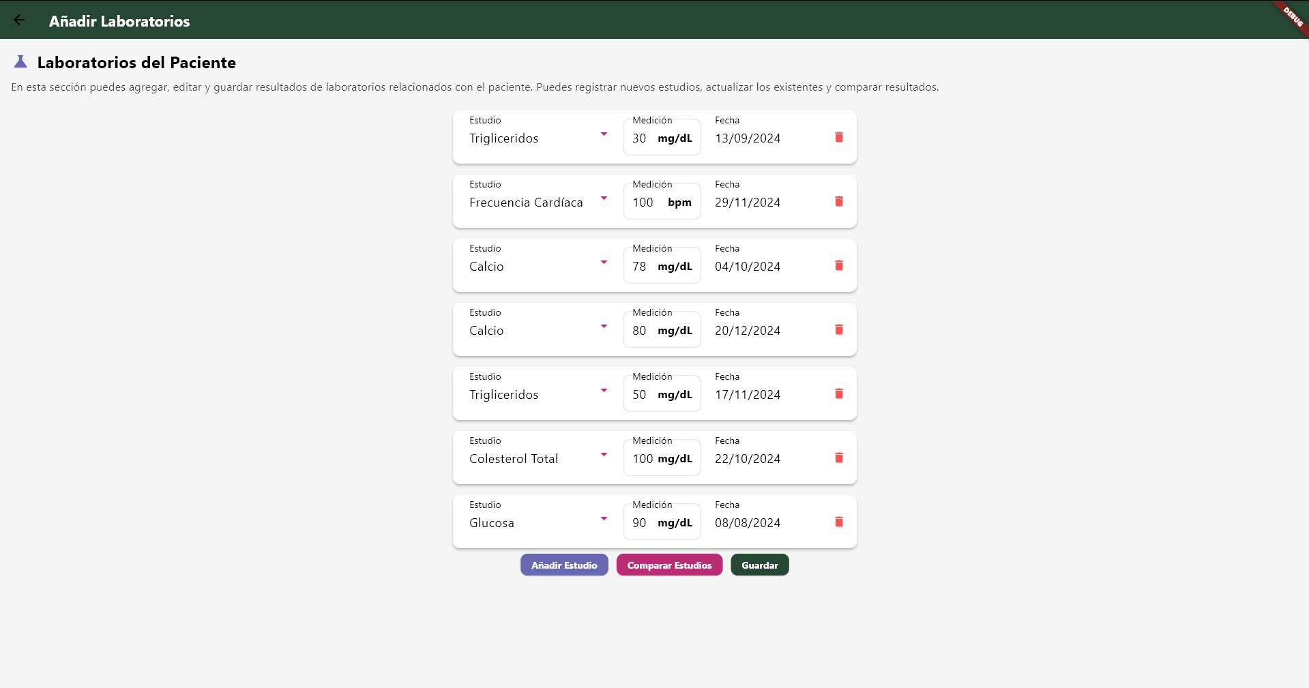Edit the 100 bpm measurement field
This screenshot has height=688, width=1309.
pos(662,202)
